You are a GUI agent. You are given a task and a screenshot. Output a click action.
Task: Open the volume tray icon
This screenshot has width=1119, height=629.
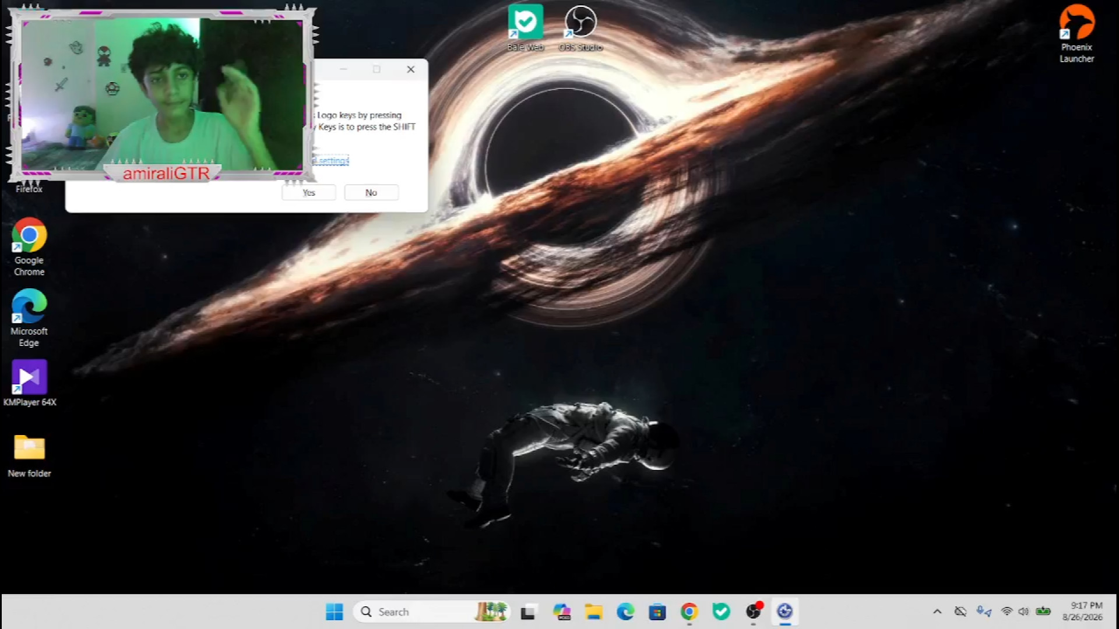1023,612
